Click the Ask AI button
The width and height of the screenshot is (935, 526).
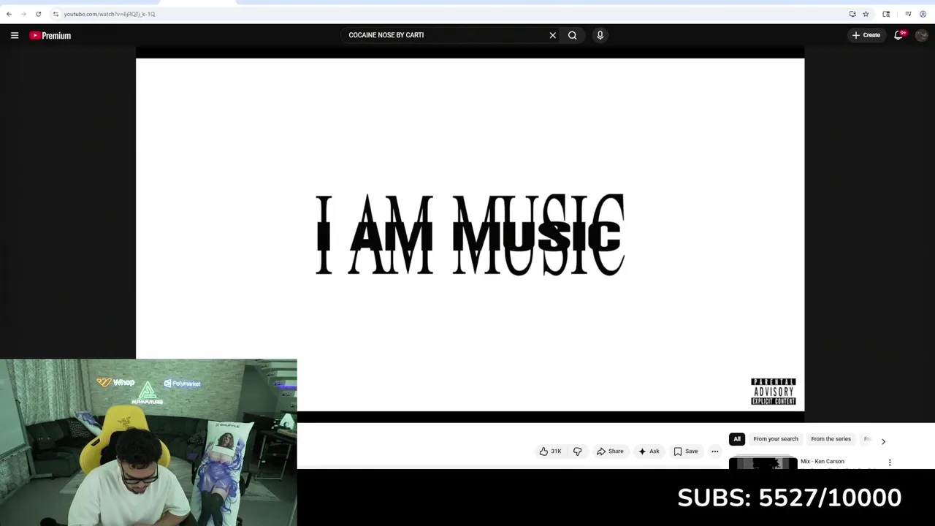[x=649, y=451]
